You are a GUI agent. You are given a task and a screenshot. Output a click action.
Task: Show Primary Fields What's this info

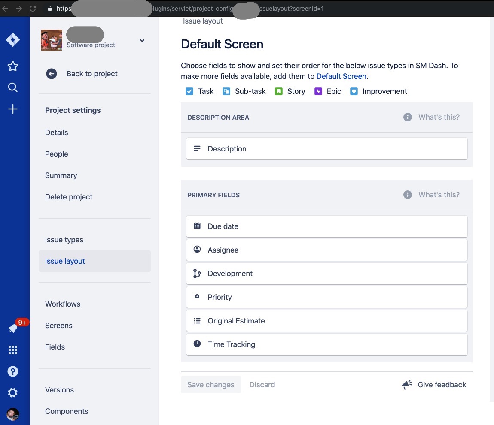(431, 195)
